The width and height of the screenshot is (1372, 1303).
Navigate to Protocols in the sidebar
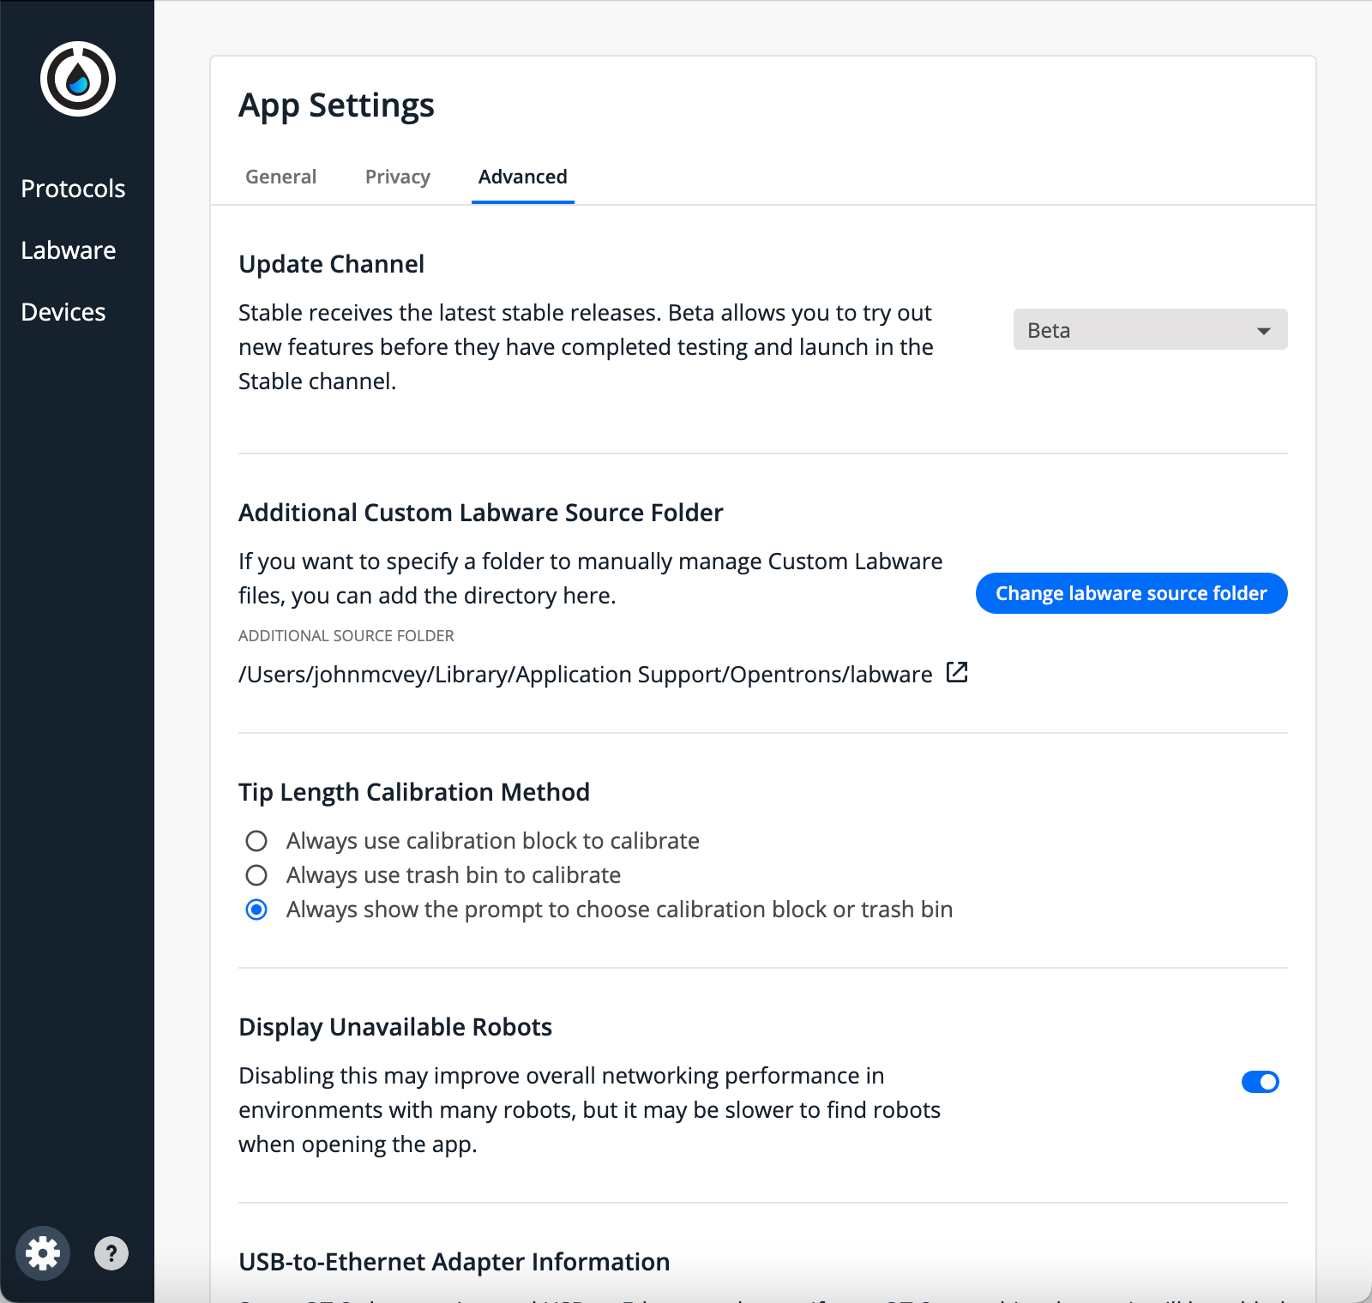(73, 189)
